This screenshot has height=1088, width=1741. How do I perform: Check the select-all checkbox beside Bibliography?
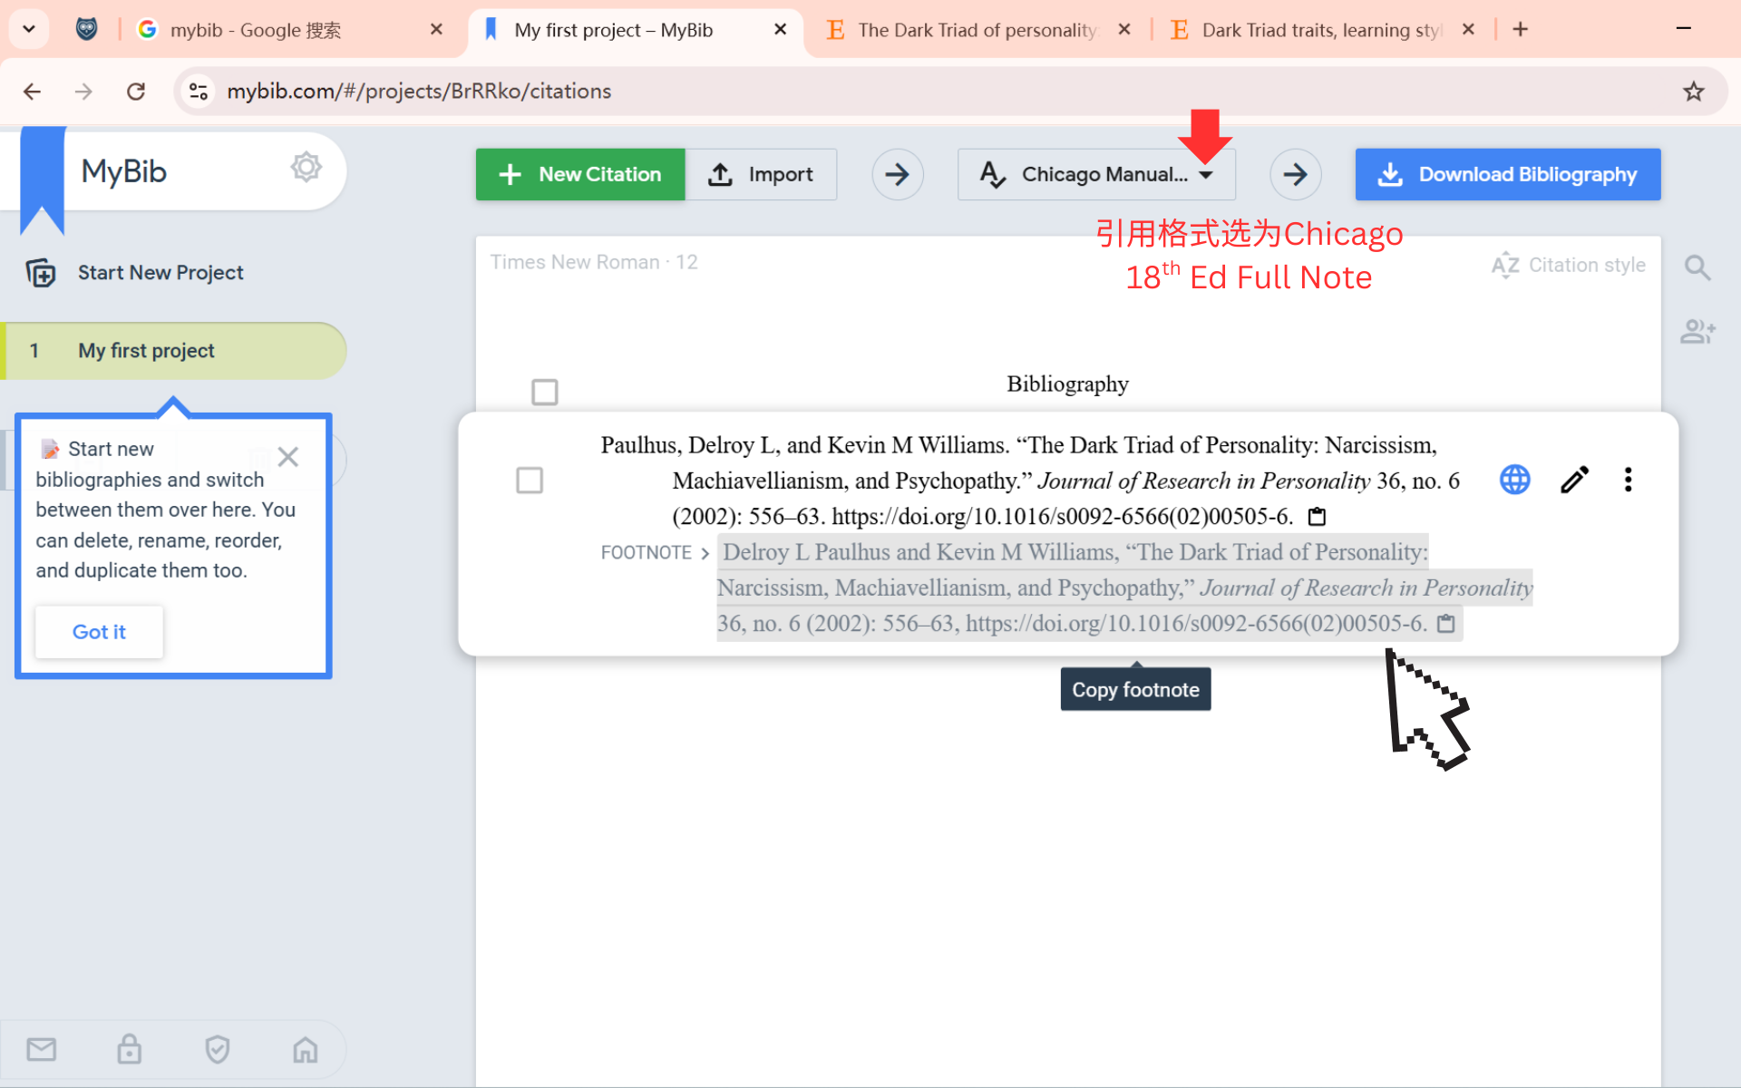[x=544, y=392]
